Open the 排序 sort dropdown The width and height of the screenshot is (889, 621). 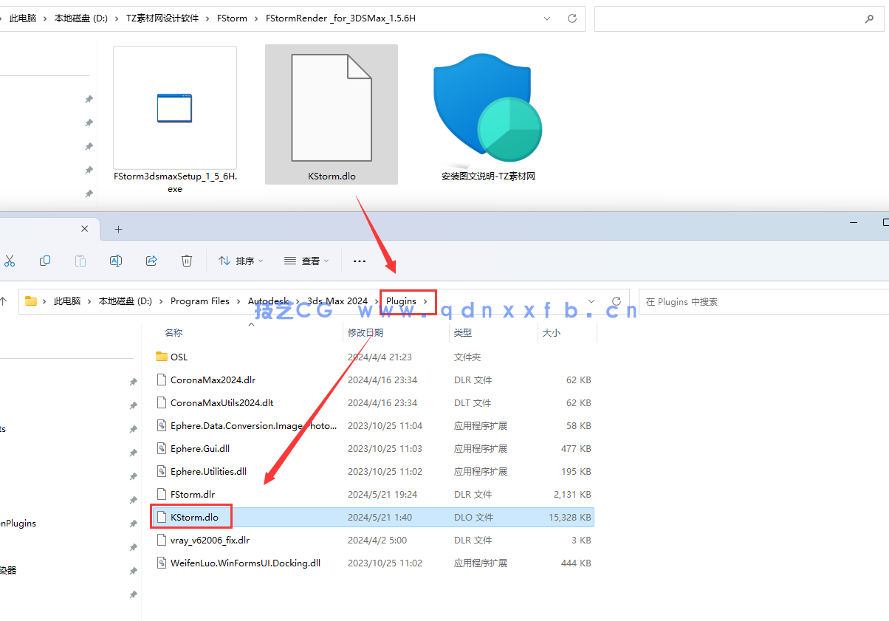click(241, 261)
